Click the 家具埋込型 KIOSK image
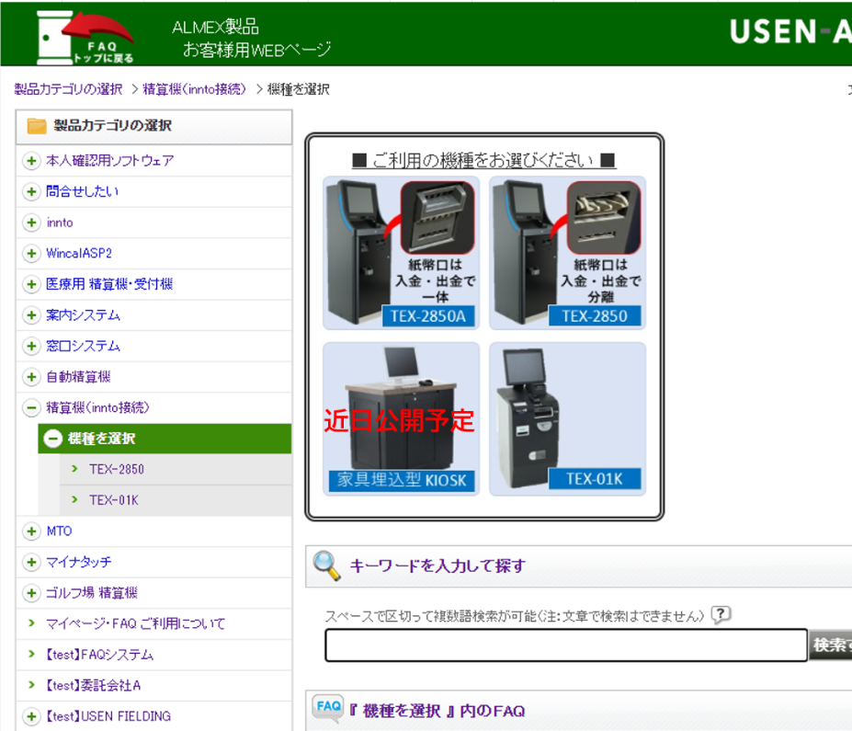Viewport: 852px width, 731px height. tap(401, 419)
